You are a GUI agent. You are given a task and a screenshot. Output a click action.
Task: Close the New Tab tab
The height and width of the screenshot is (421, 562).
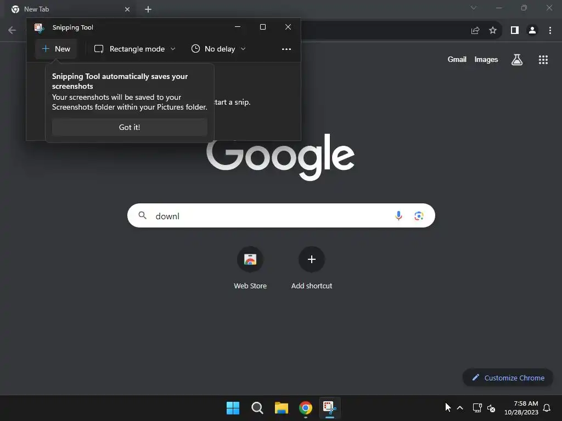(127, 9)
